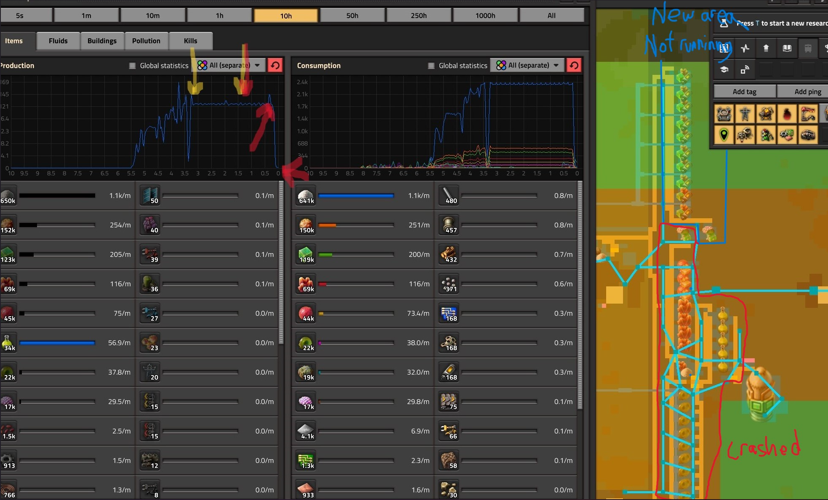Screen dimensions: 828x500
Task: Toggle map tag pin filter icon
Action: [724, 135]
